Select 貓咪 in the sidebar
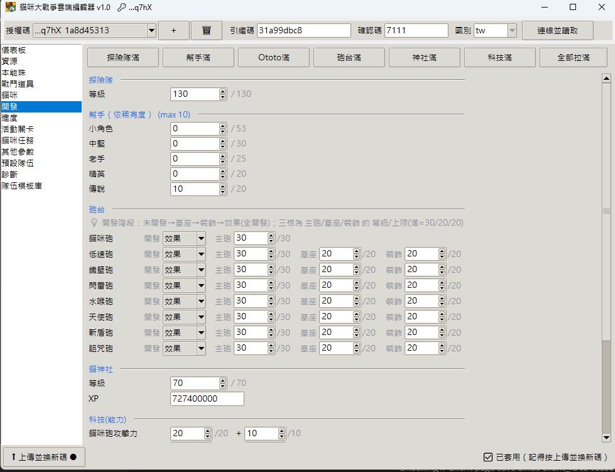The width and height of the screenshot is (615, 472). [x=41, y=96]
